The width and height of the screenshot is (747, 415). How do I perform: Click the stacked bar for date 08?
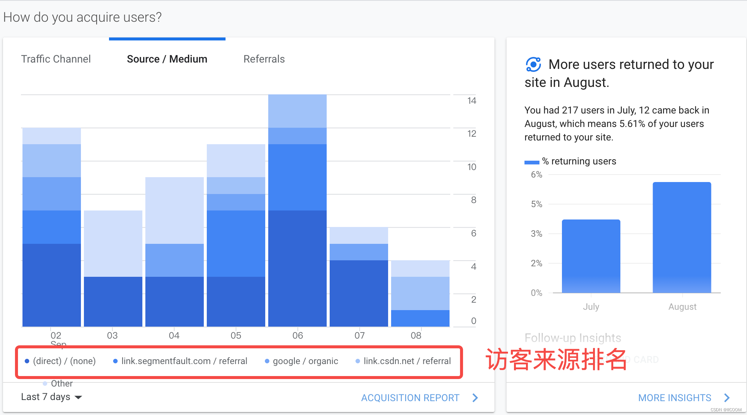tap(420, 293)
